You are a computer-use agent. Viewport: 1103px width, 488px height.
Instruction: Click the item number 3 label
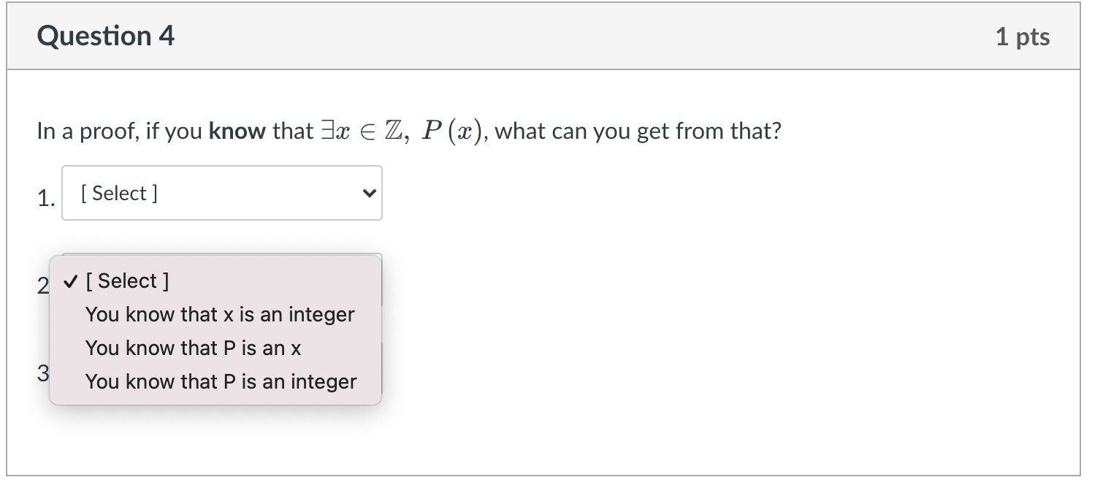(42, 373)
